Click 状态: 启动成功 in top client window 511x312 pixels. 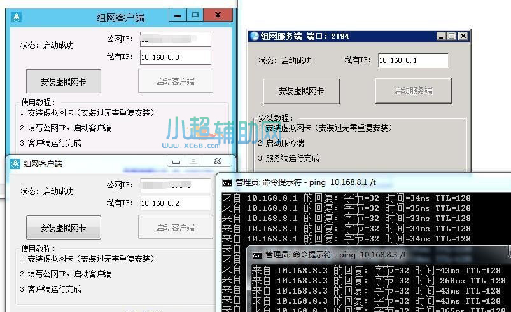coord(47,45)
